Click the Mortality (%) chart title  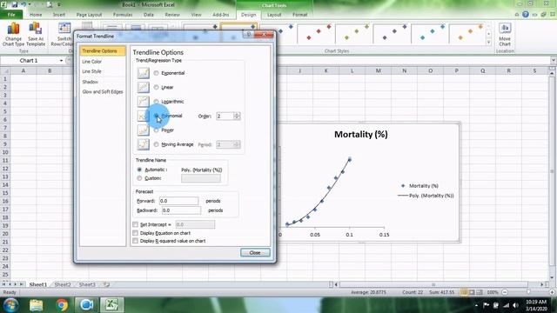tap(361, 135)
